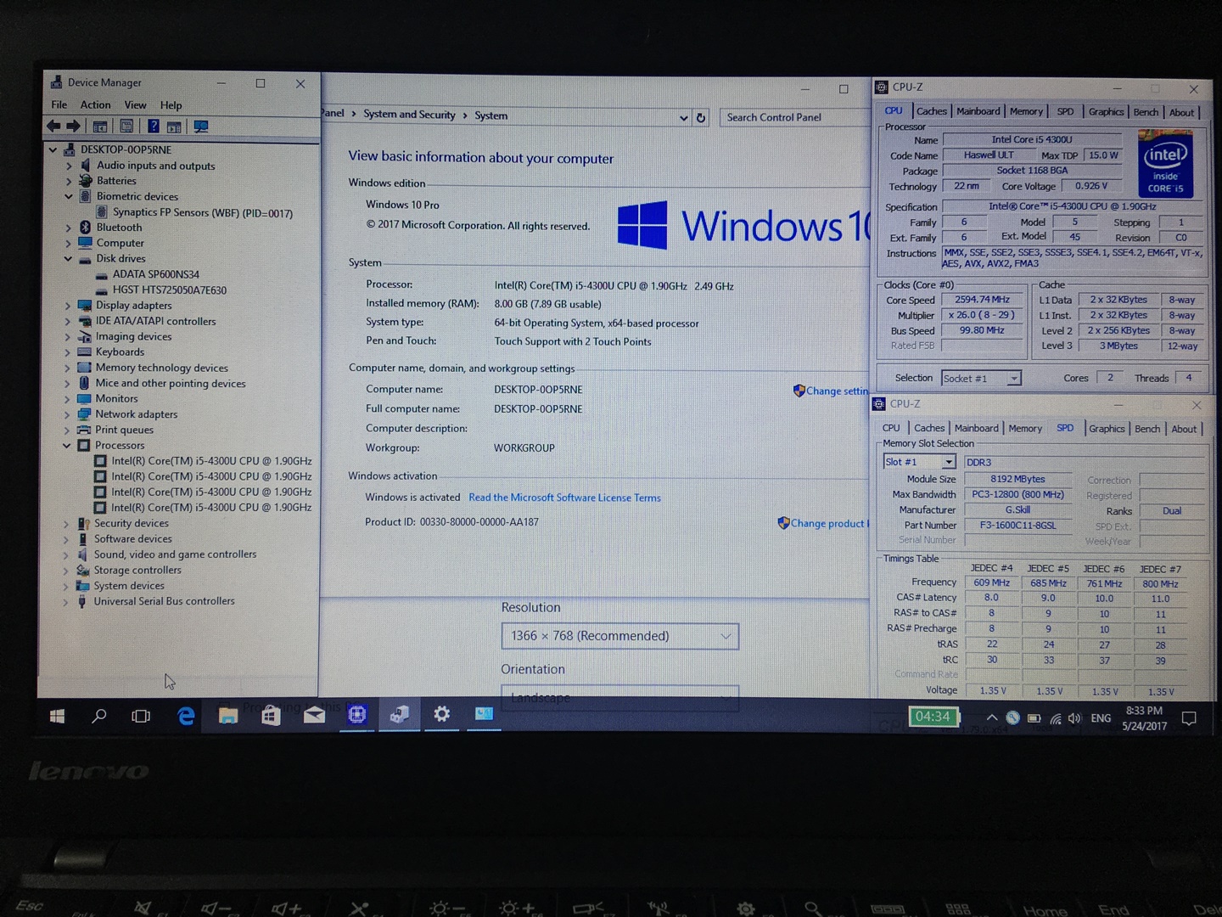Screen dimensions: 1222x917
Task: Switch to CPU-Z via taskbar chip icon
Action: (357, 715)
